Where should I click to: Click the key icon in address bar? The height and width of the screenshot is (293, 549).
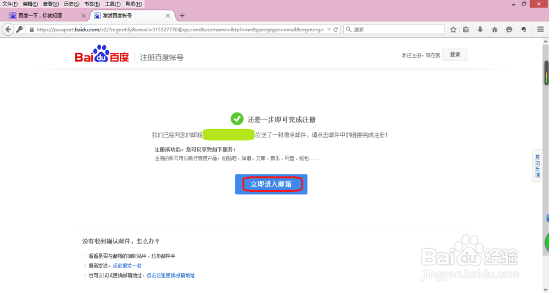point(20,30)
